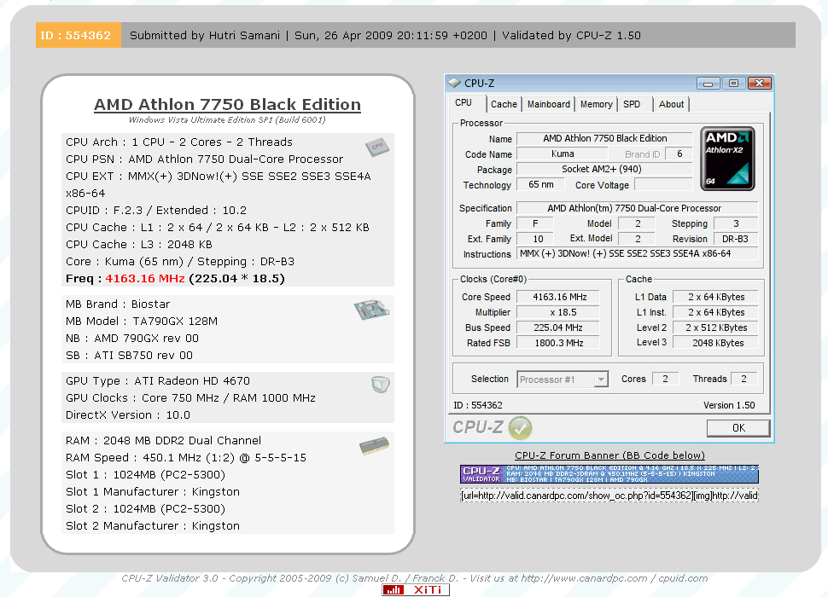The width and height of the screenshot is (828, 597).
Task: Click the Code Name field showing Kuma
Action: [563, 154]
